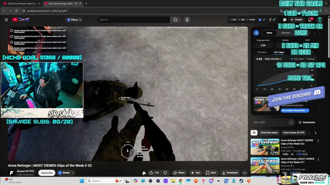Click the Windows taskbar Search box
This screenshot has width=330, height=185.
pos(104,181)
